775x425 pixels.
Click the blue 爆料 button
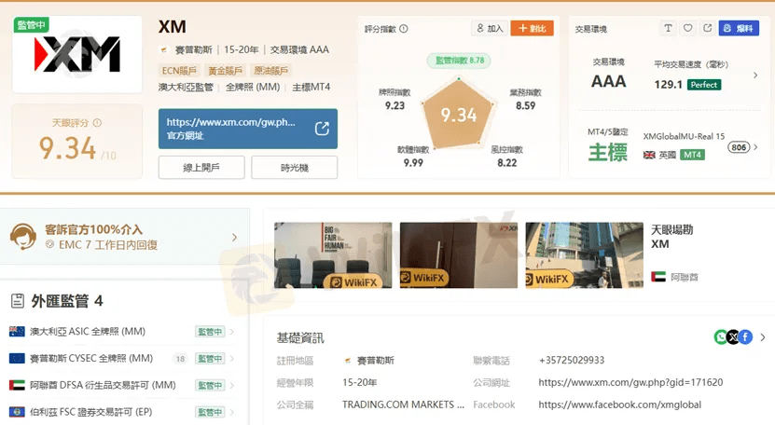[x=739, y=28]
